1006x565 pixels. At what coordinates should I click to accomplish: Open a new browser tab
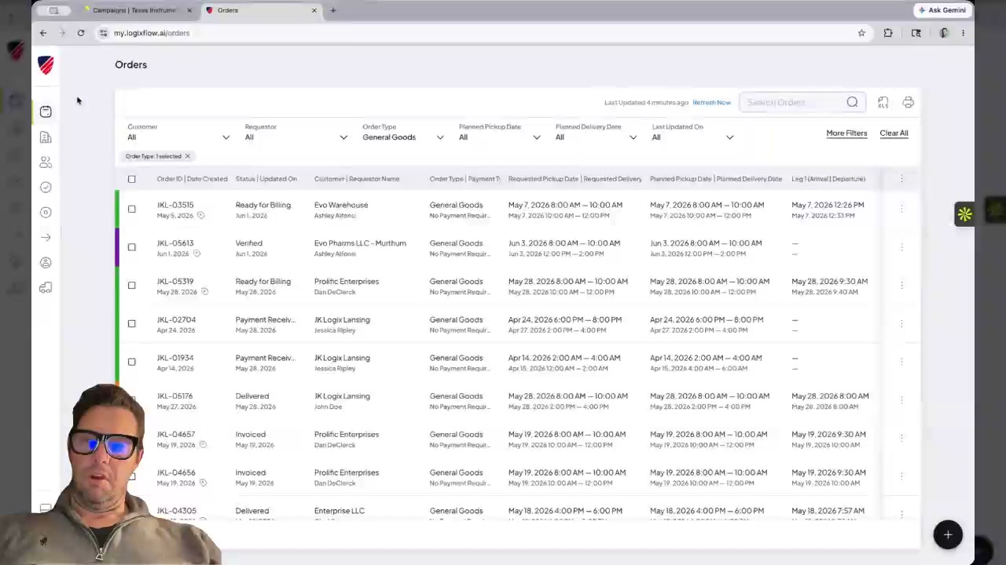[x=333, y=10]
